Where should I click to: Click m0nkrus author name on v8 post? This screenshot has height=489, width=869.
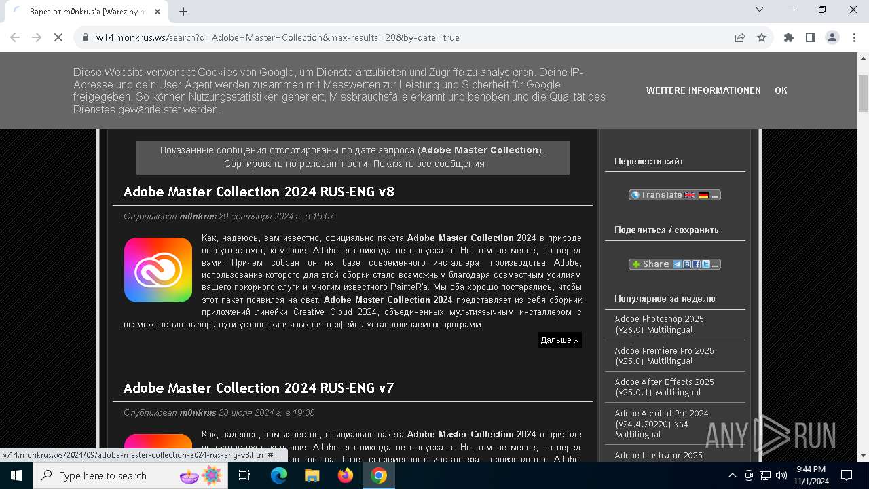point(198,216)
